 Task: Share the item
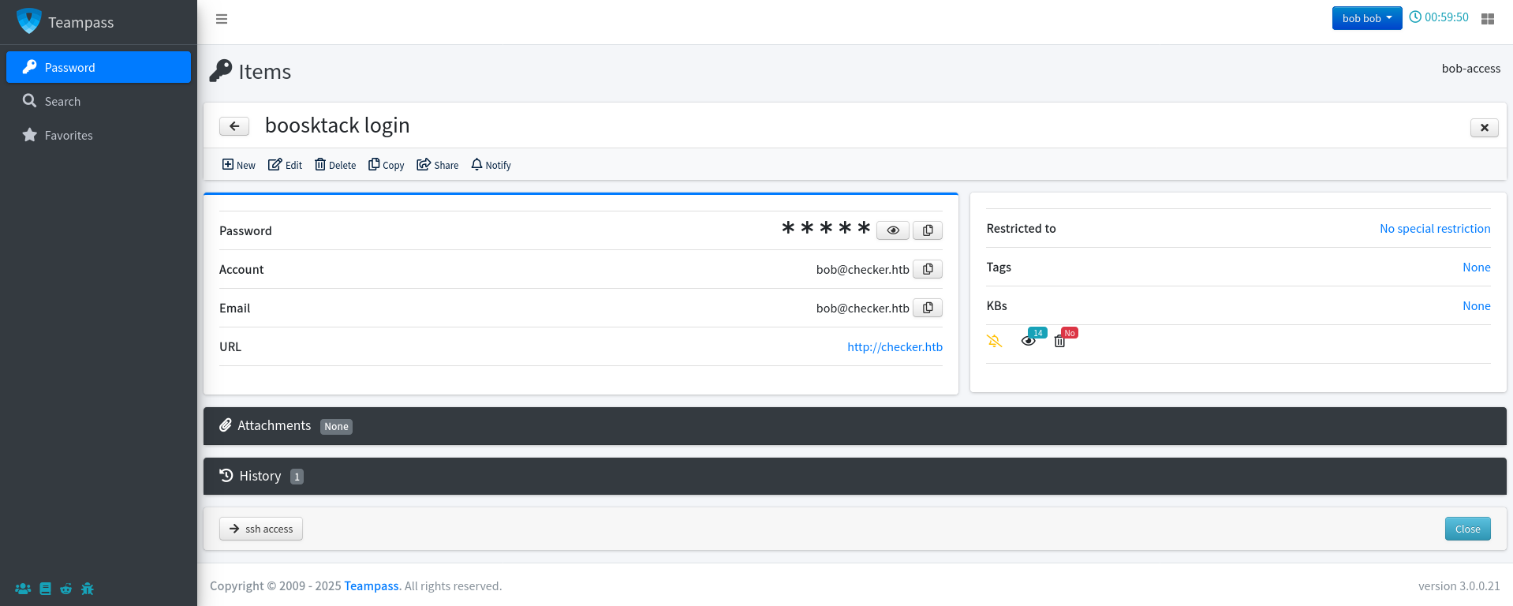point(438,165)
